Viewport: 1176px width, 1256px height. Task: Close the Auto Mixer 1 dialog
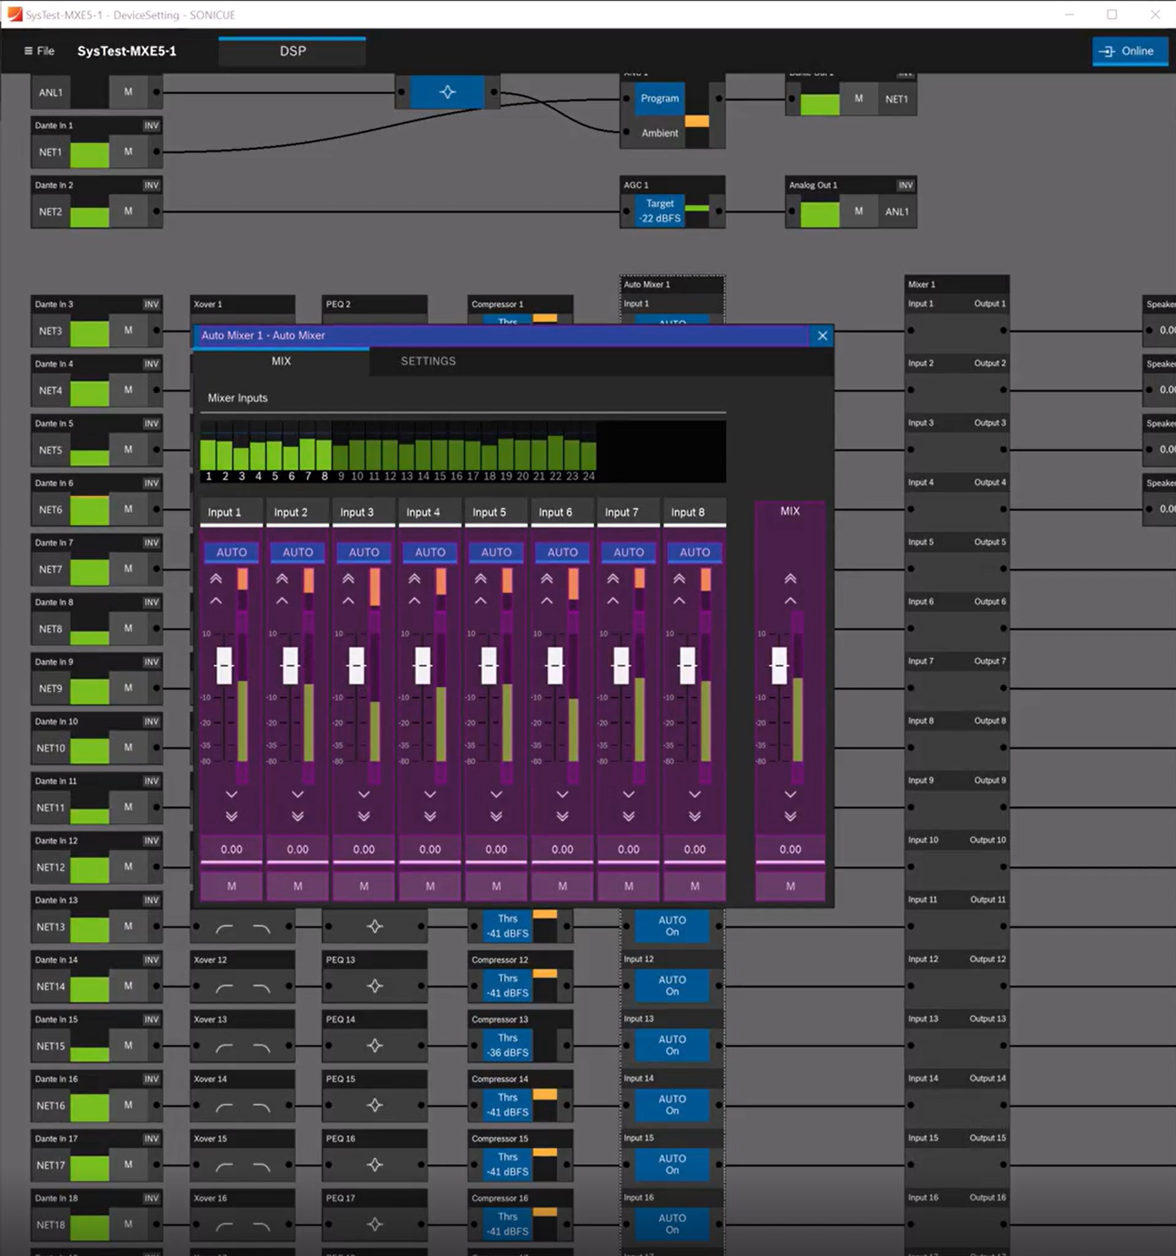point(822,335)
